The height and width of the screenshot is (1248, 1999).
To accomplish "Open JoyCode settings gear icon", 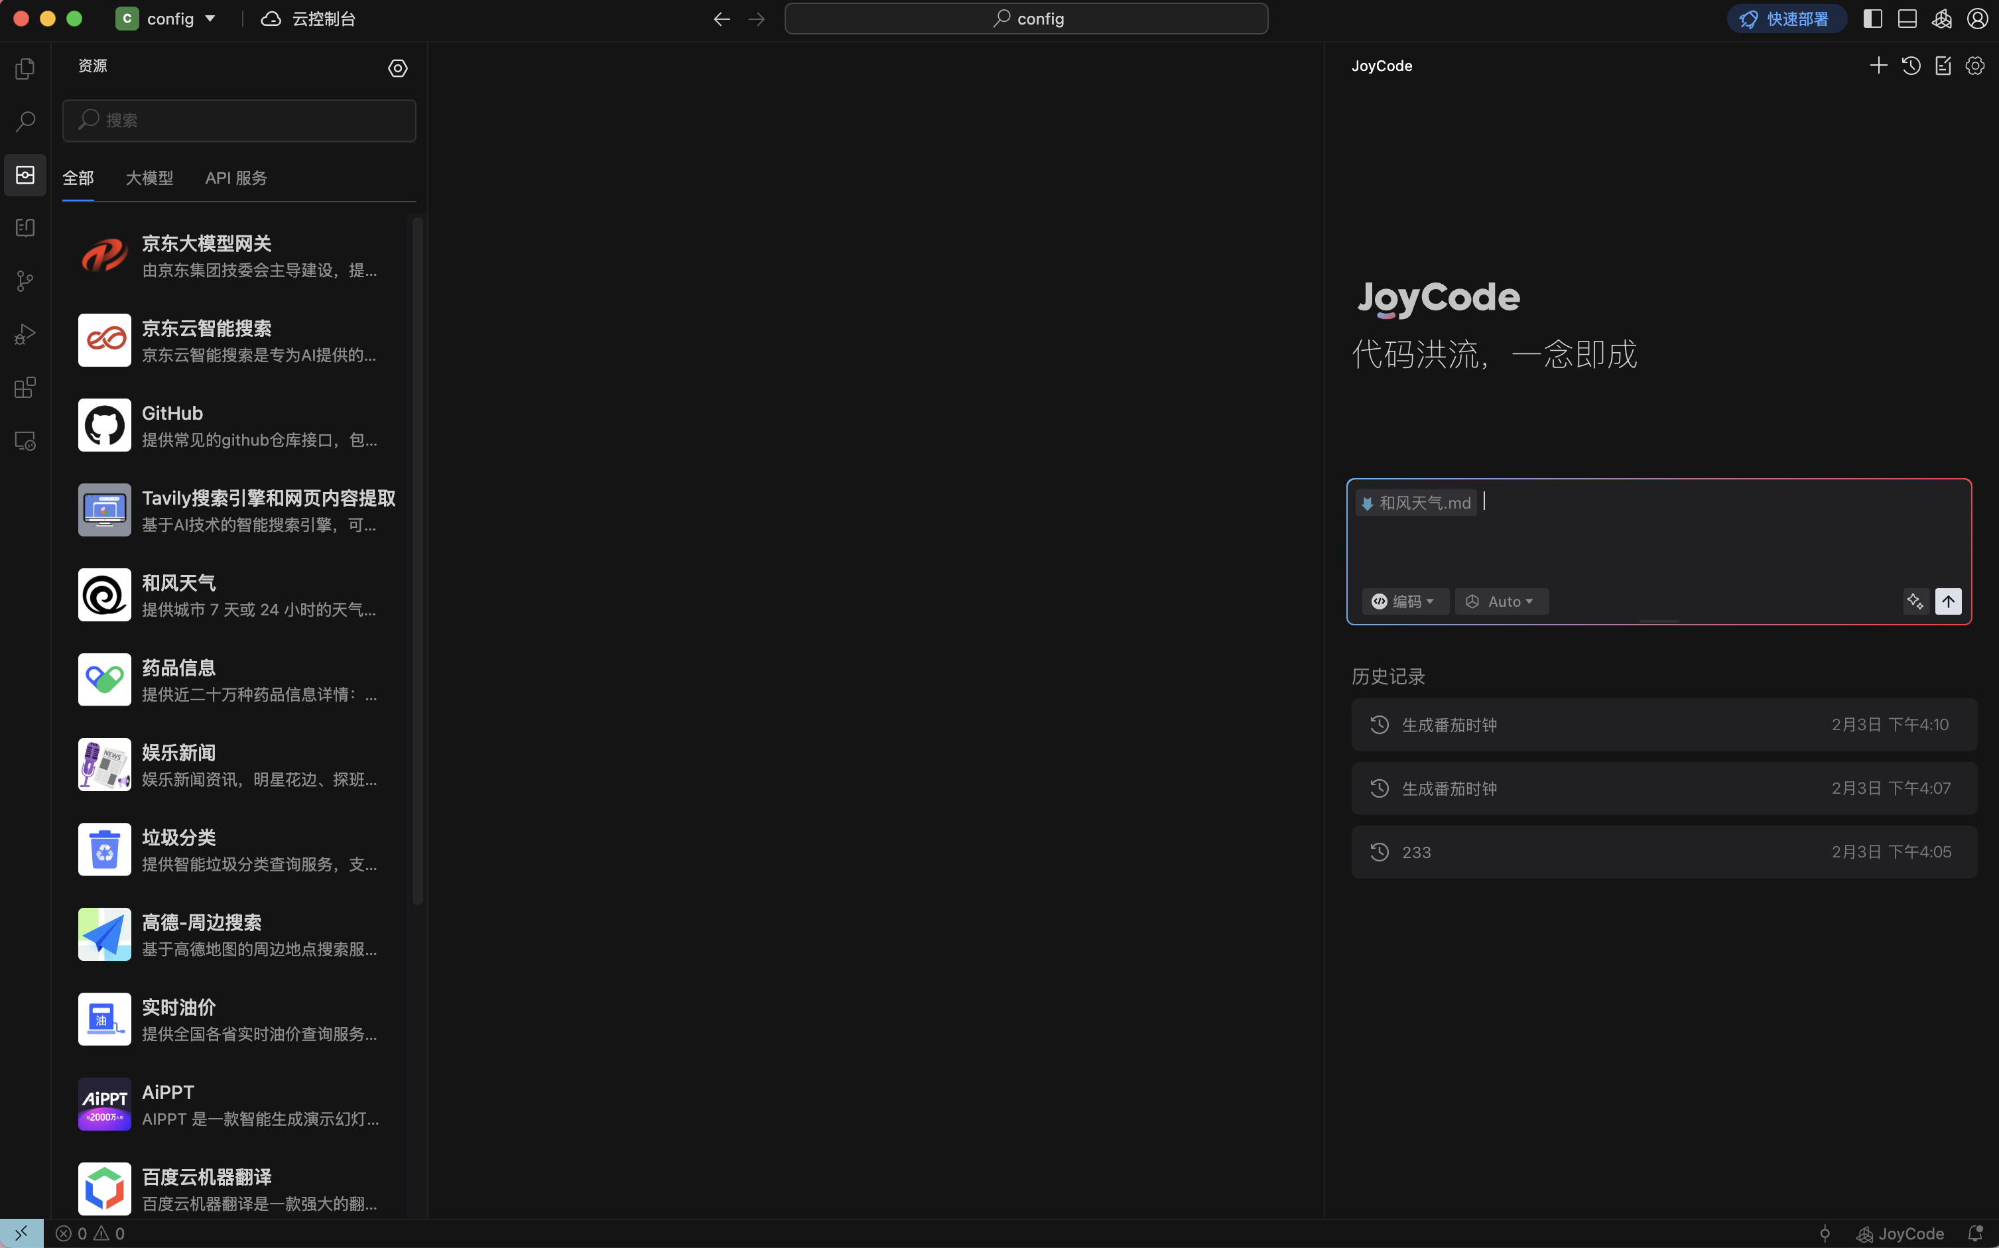I will [1975, 66].
